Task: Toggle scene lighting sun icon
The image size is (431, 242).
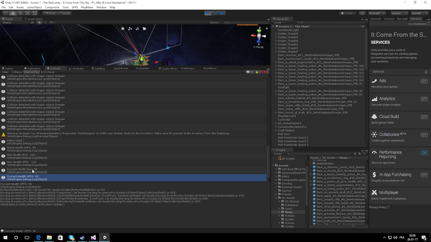Action: [x=39, y=23]
